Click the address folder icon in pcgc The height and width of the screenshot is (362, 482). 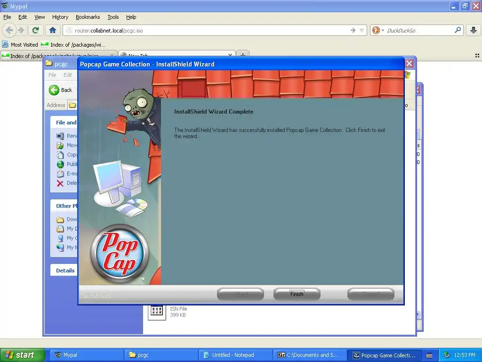72,105
